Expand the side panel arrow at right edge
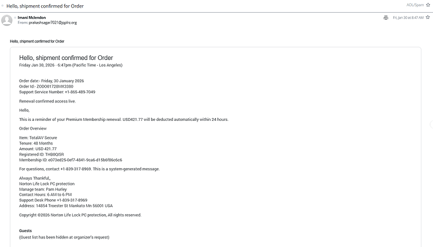The image size is (433, 247). click(431, 124)
